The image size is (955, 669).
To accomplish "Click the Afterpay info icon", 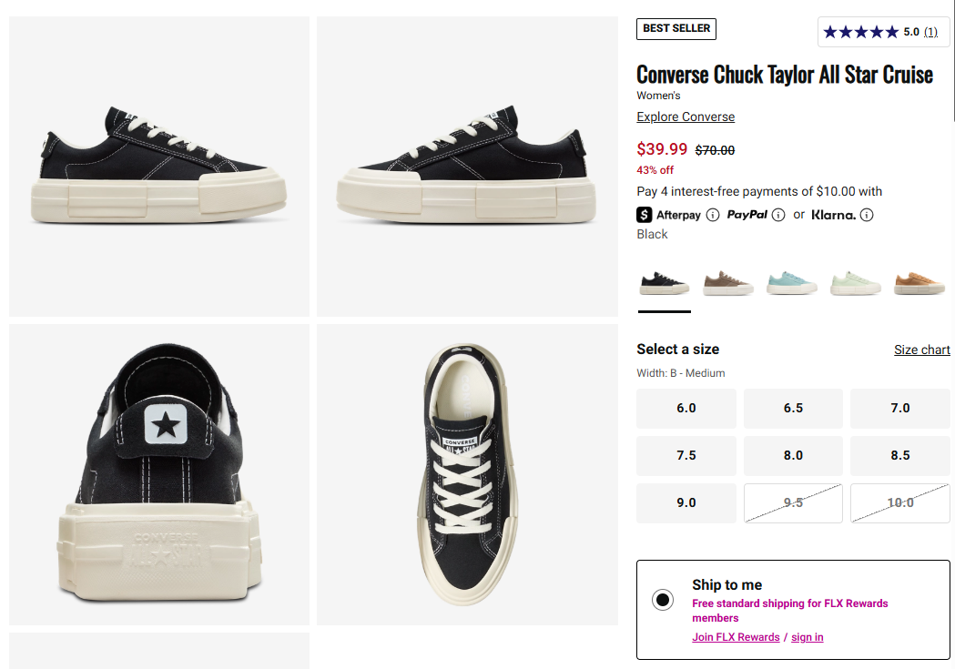I will tap(713, 215).
